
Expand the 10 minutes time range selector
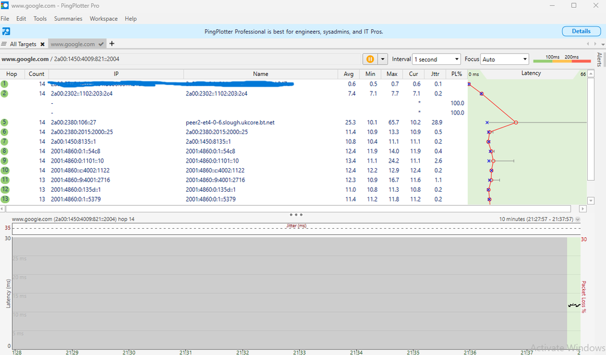click(577, 219)
